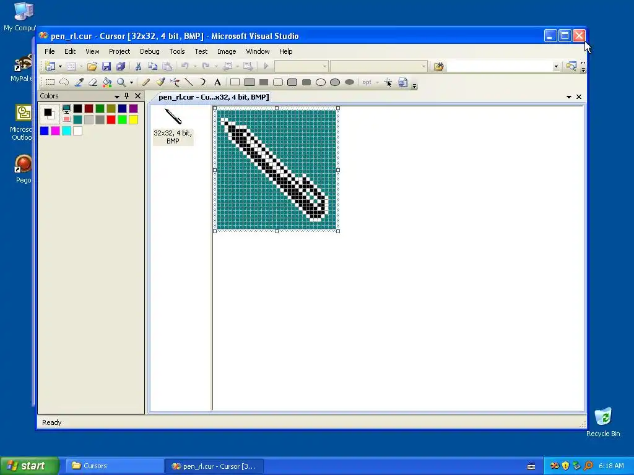This screenshot has width=634, height=475.
Task: Pick the red color swatch
Action: (111, 119)
